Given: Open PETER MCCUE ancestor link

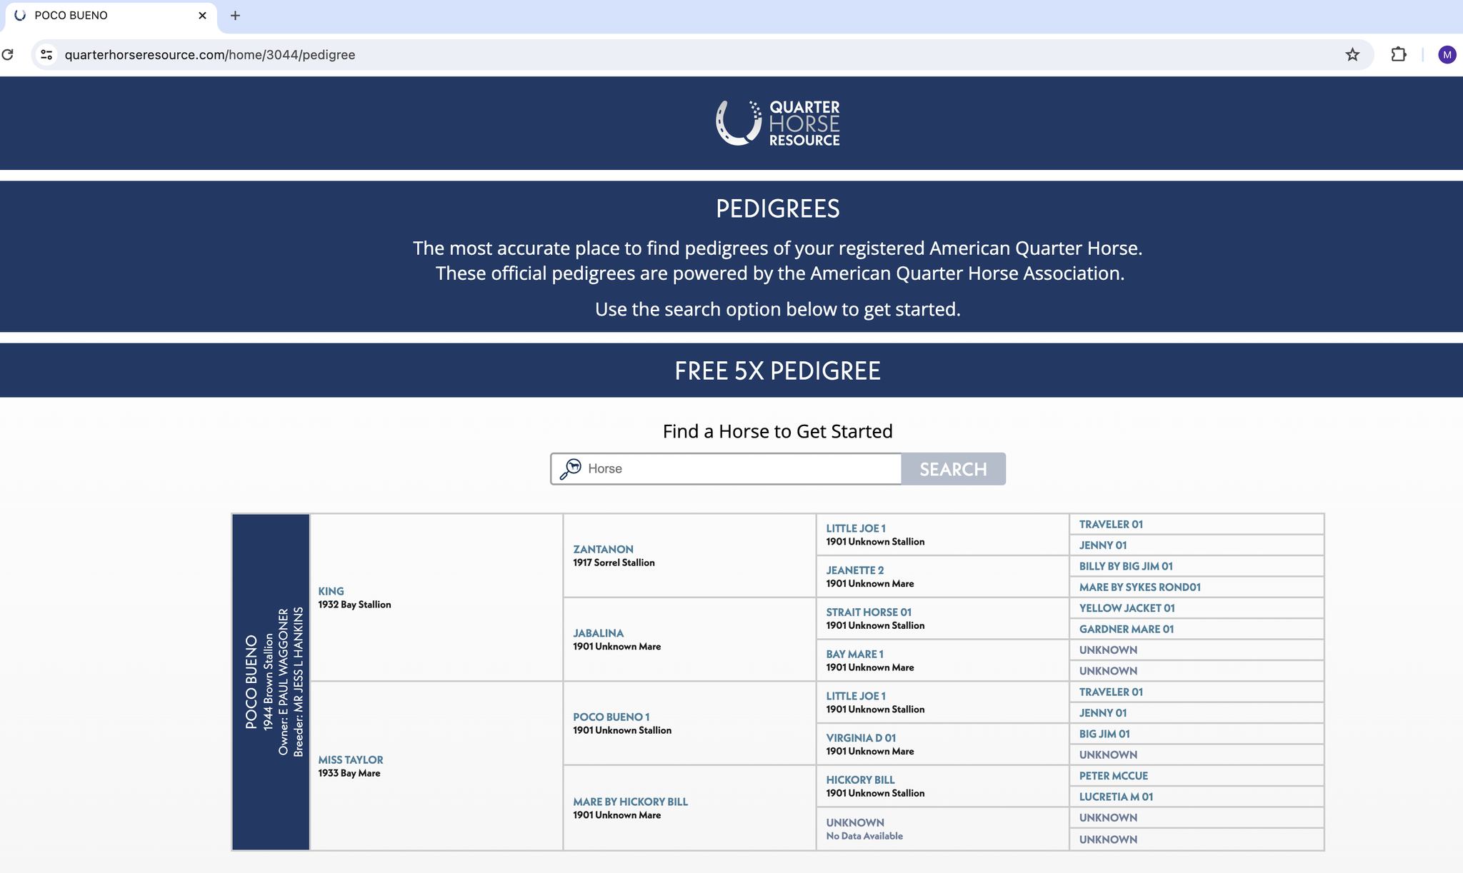Looking at the screenshot, I should coord(1114,776).
